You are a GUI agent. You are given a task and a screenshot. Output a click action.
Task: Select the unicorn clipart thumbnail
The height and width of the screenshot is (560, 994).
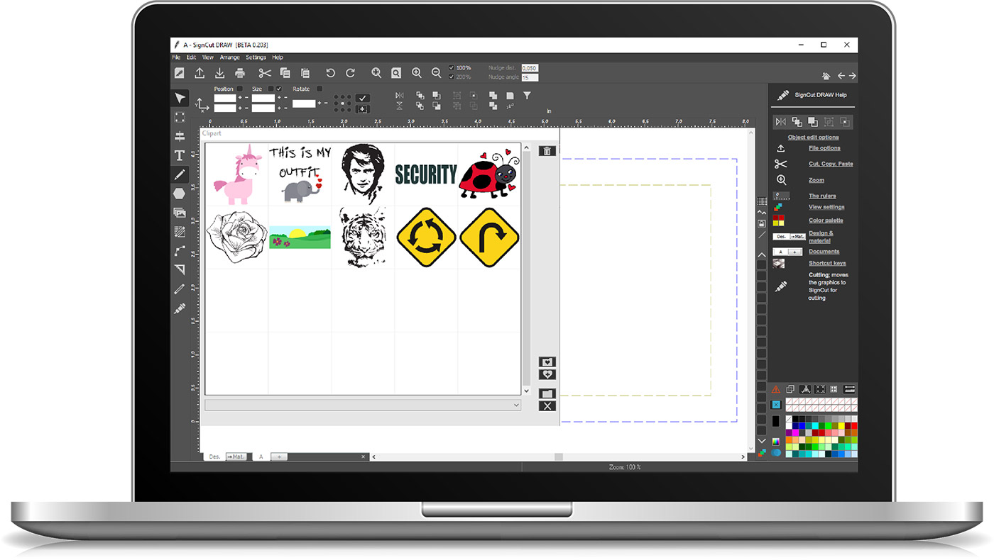pyautogui.click(x=237, y=174)
